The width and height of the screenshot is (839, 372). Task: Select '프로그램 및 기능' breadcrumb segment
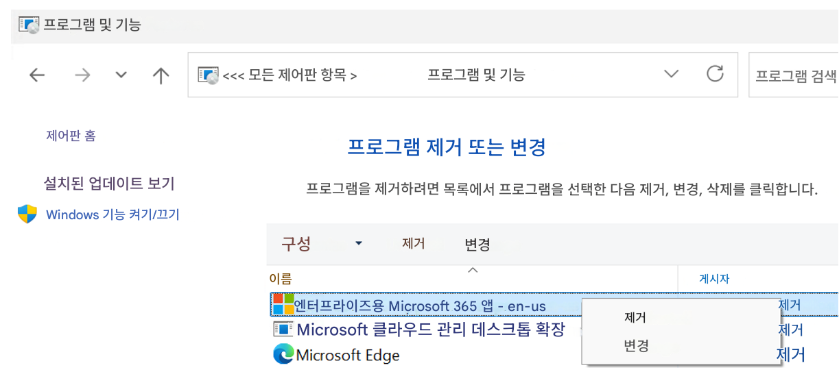(476, 75)
